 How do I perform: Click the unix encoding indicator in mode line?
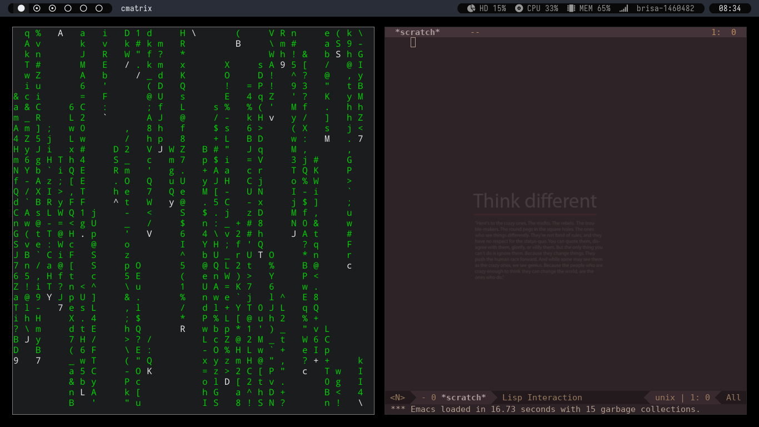[665, 398]
